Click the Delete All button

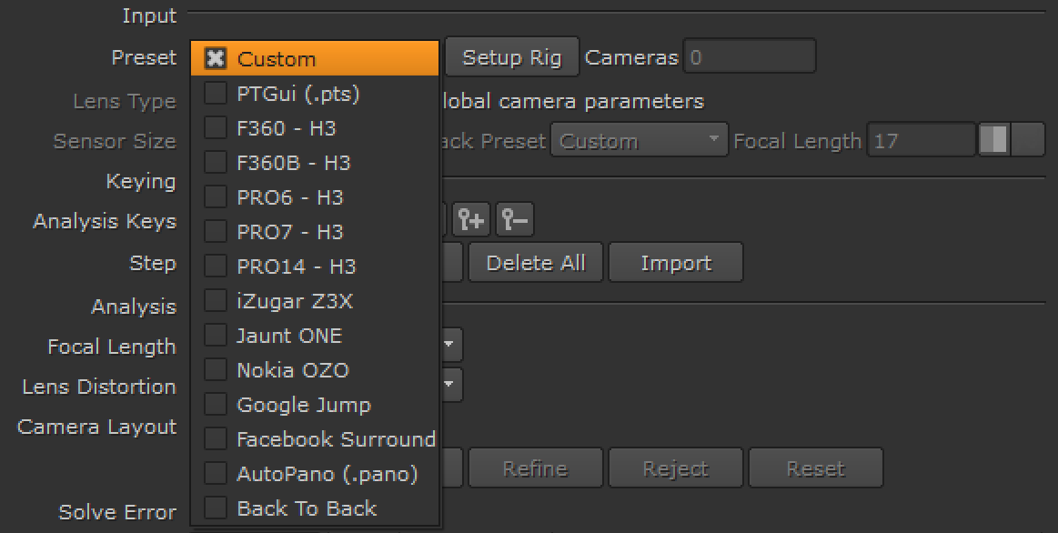pos(536,263)
